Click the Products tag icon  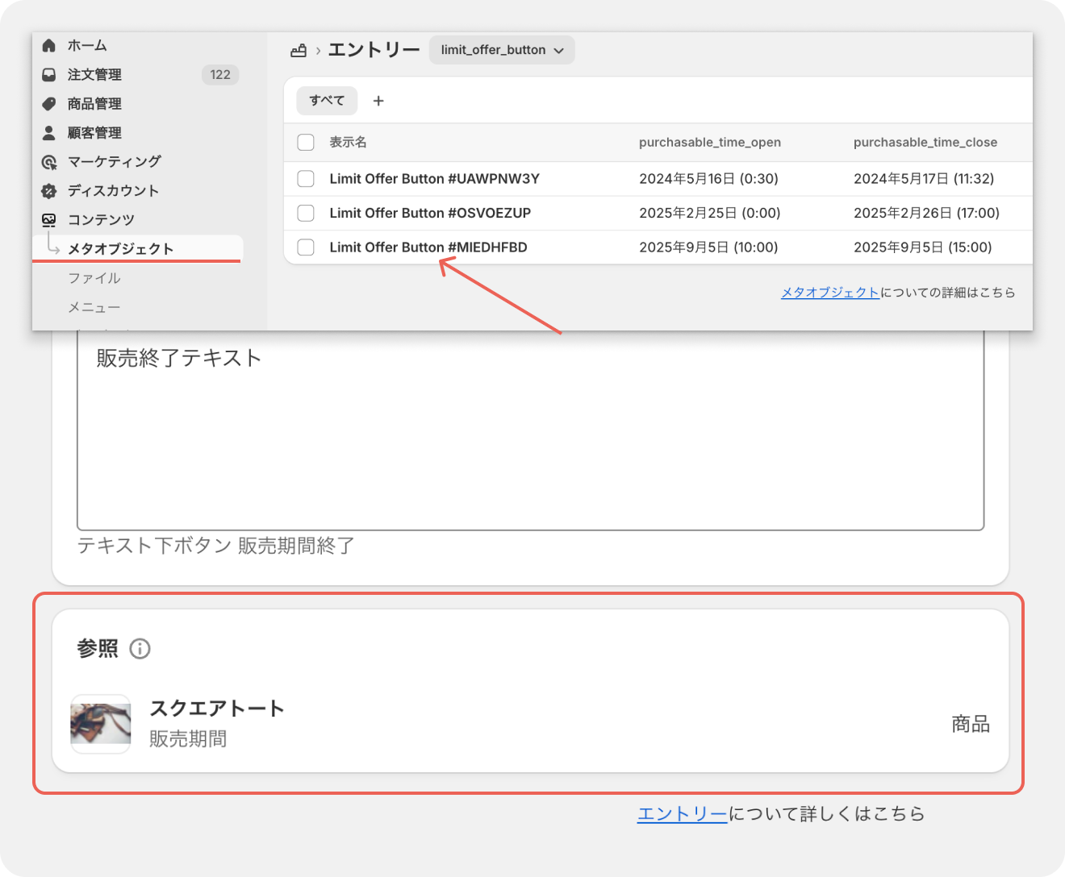click(x=49, y=104)
